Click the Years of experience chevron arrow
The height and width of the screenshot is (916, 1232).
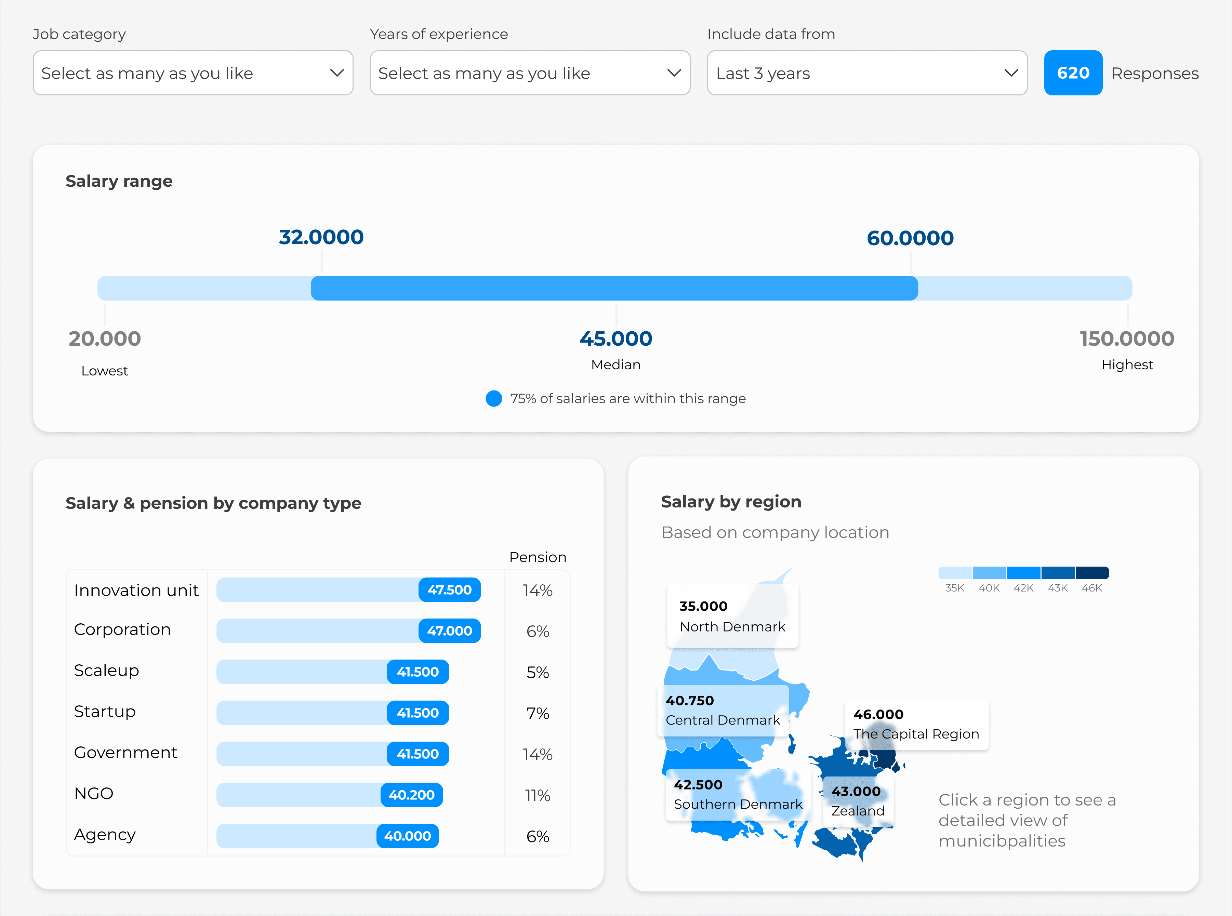click(x=674, y=72)
